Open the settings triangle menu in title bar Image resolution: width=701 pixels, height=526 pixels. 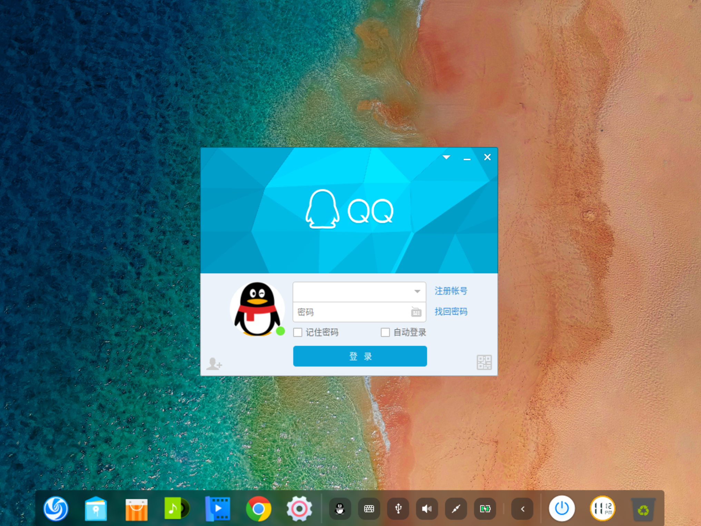(446, 157)
